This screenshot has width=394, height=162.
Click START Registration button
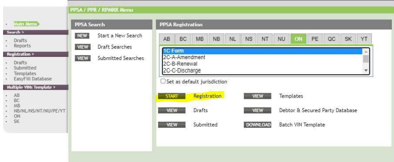(x=172, y=96)
